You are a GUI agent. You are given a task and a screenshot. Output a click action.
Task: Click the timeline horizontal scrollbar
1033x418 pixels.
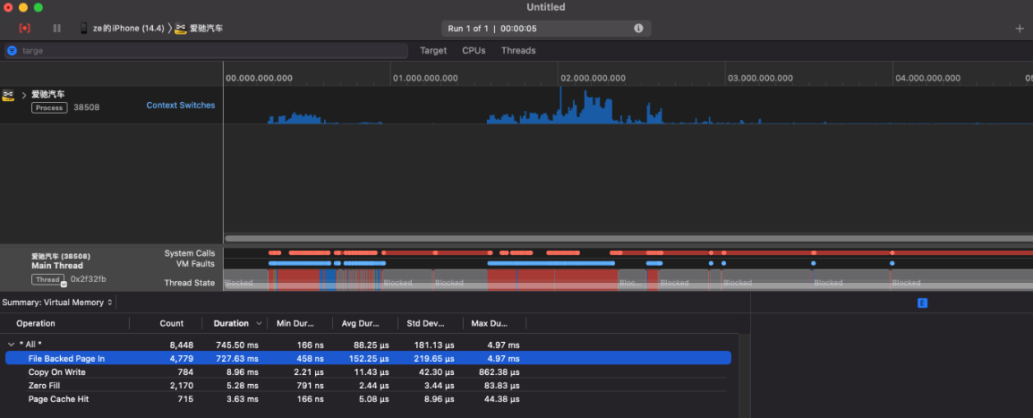click(x=627, y=238)
